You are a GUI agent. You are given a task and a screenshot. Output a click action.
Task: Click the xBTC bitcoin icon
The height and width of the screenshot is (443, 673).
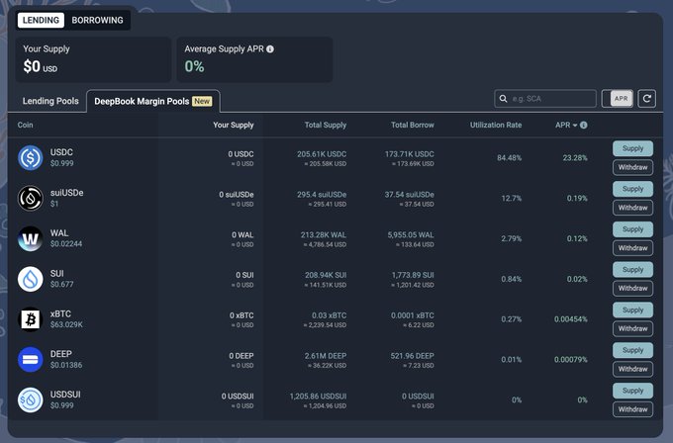point(30,319)
